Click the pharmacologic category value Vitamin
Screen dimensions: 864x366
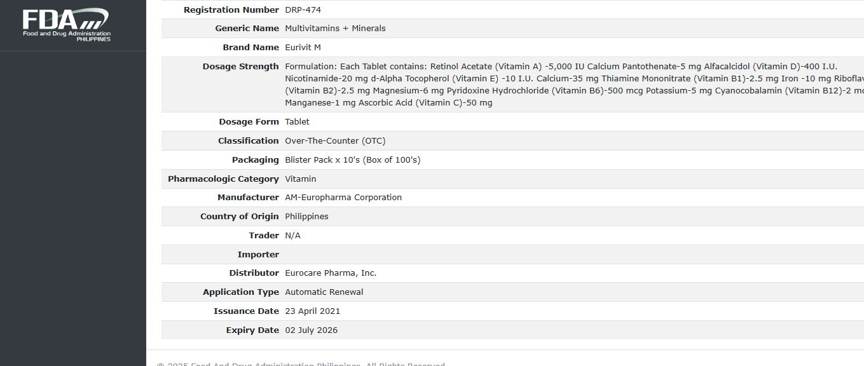point(300,179)
